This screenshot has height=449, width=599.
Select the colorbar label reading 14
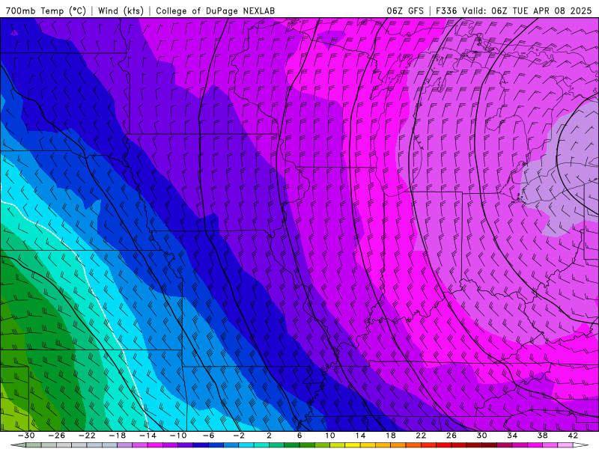(x=360, y=436)
